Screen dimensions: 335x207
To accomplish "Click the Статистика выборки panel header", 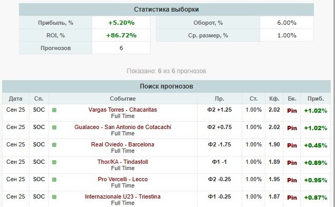I will pos(166,9).
